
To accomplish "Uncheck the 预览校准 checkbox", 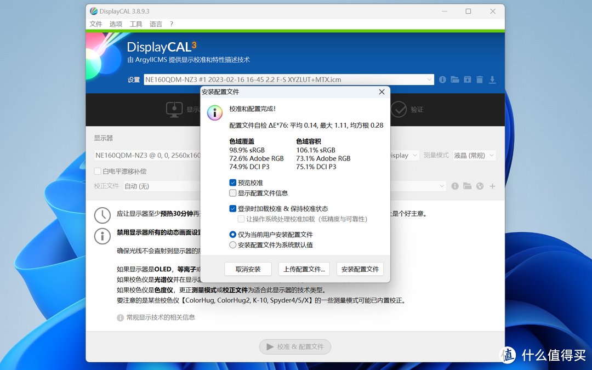I will [234, 183].
